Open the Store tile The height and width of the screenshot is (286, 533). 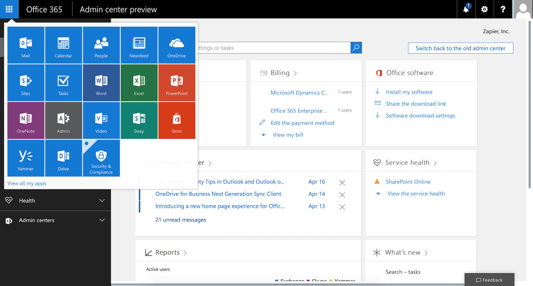point(177,120)
